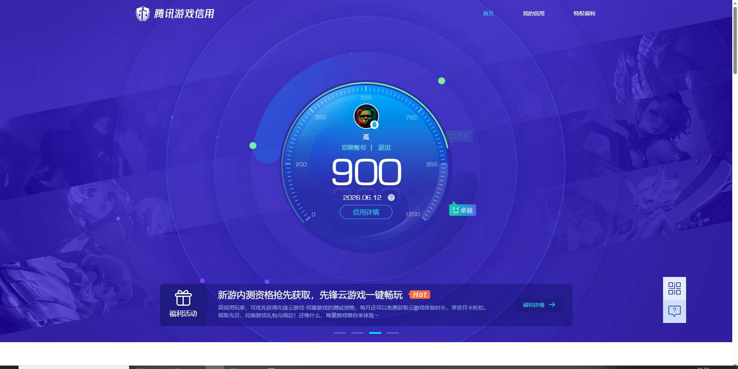
Task: Click the gauge label 1200
Action: (x=412, y=214)
